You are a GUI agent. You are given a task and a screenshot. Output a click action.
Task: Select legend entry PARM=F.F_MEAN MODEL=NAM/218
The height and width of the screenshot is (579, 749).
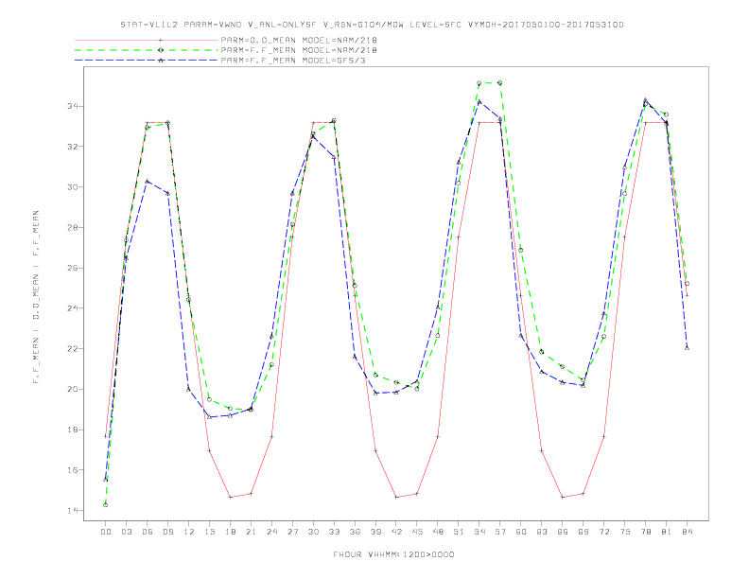coord(299,50)
